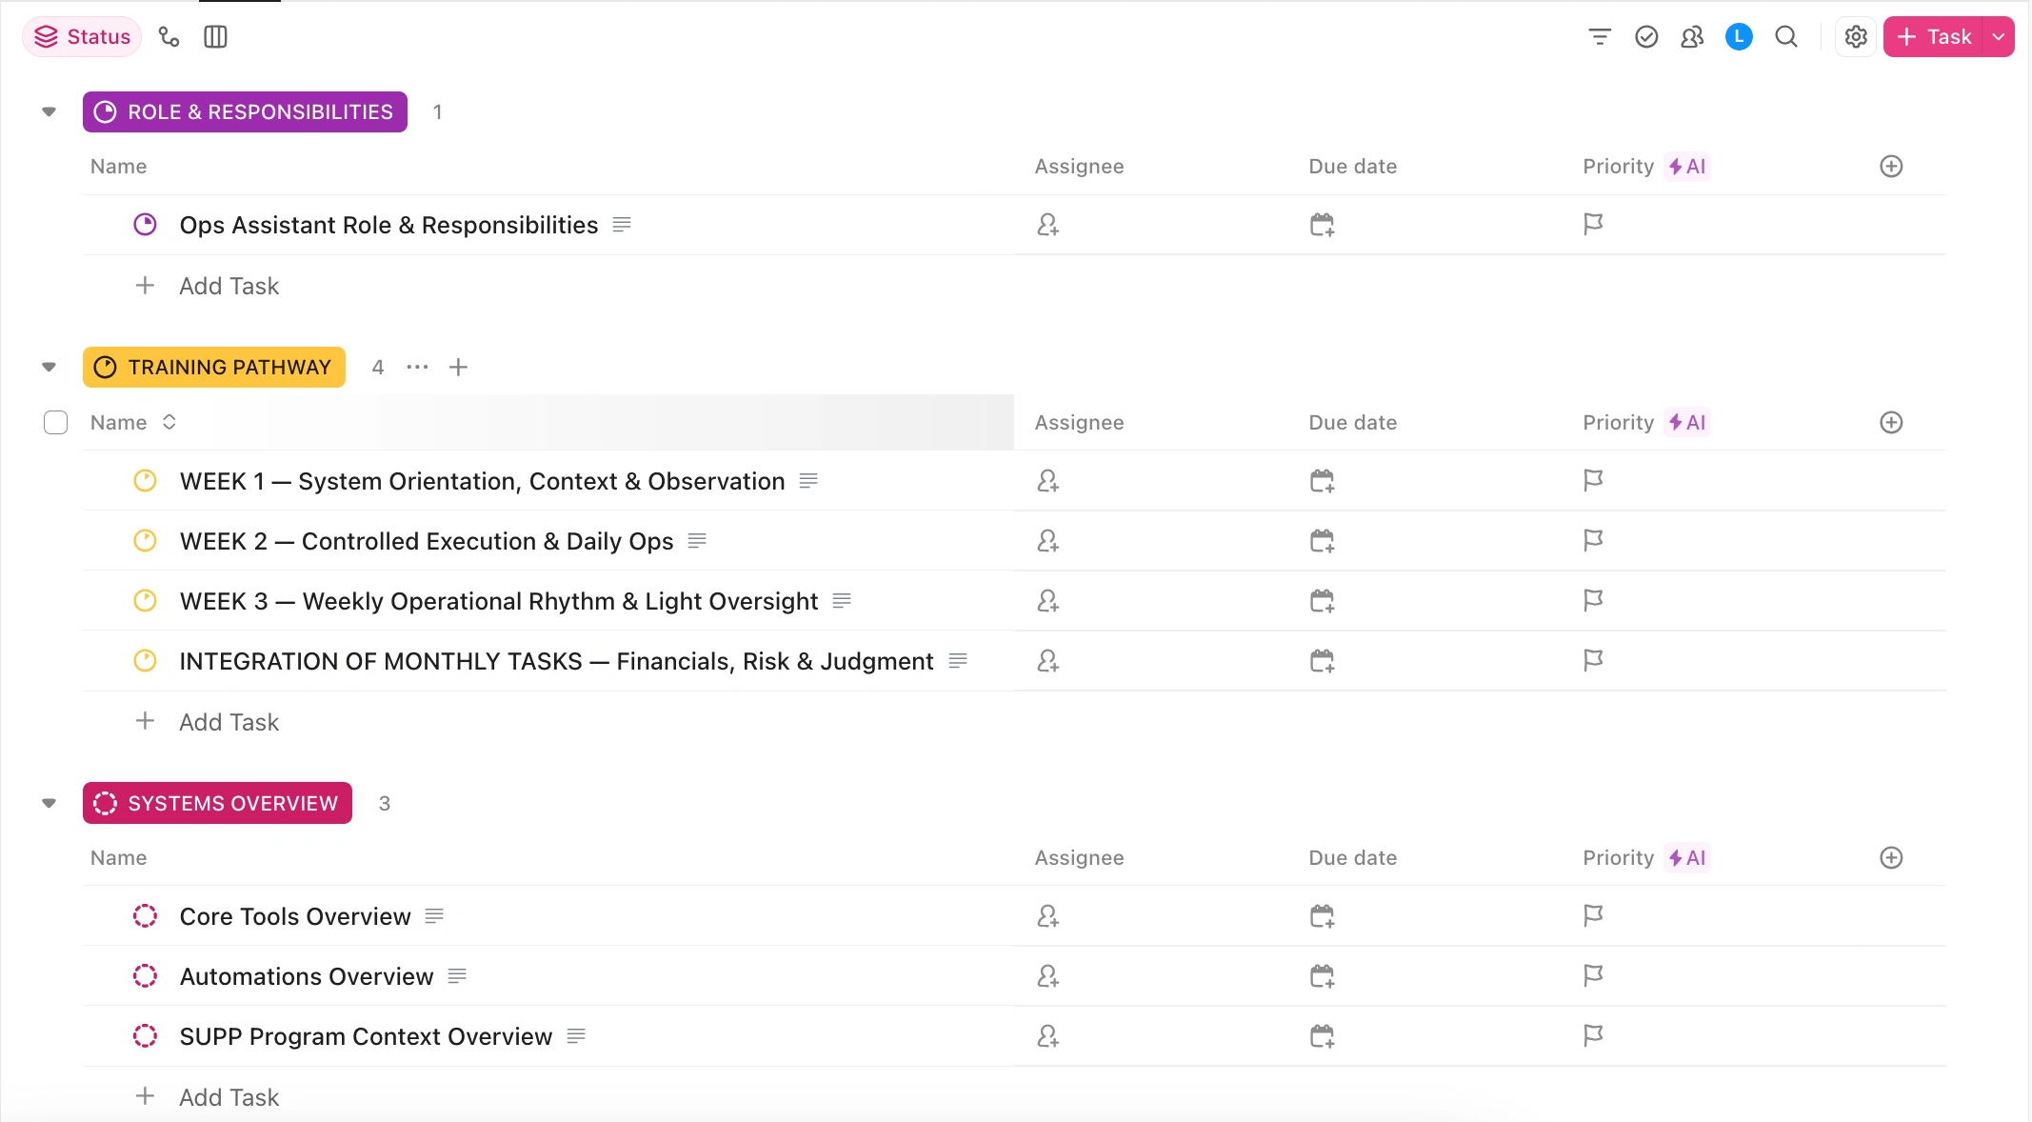The height and width of the screenshot is (1122, 2032).
Task: Toggle show closed tasks checkmark icon
Action: pyautogui.click(x=1646, y=37)
